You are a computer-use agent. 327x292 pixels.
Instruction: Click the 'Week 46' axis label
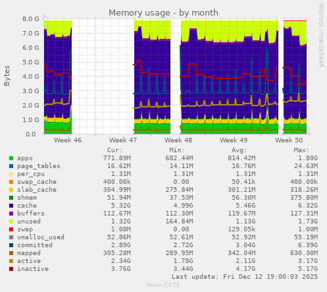(x=68, y=140)
